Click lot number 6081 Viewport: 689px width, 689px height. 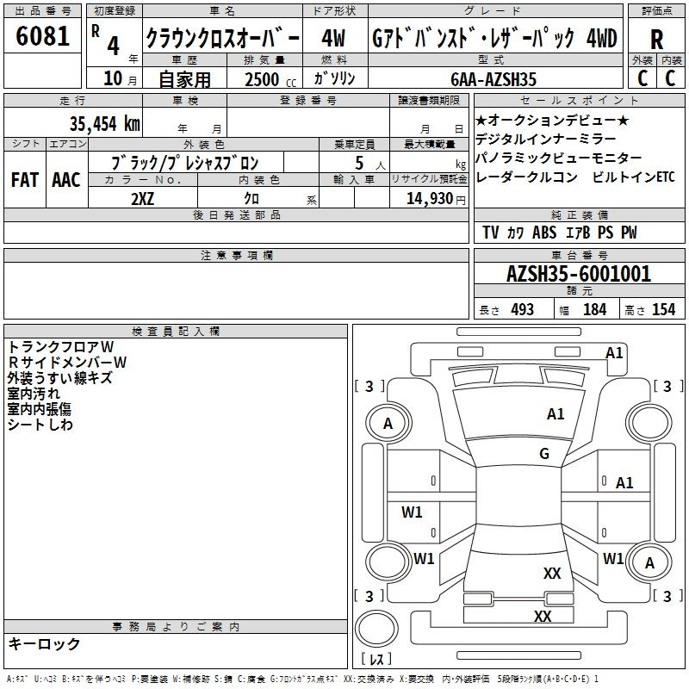(x=43, y=37)
